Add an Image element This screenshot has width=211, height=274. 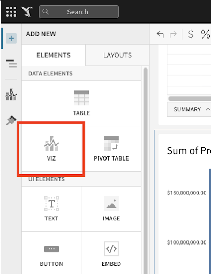(x=111, y=209)
